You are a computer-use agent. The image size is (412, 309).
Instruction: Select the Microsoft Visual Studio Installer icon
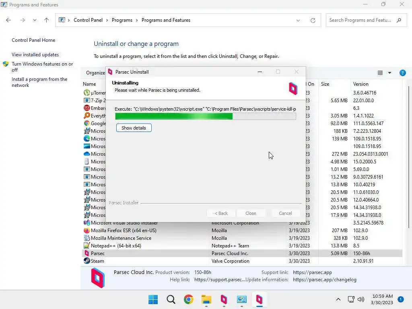click(x=87, y=223)
